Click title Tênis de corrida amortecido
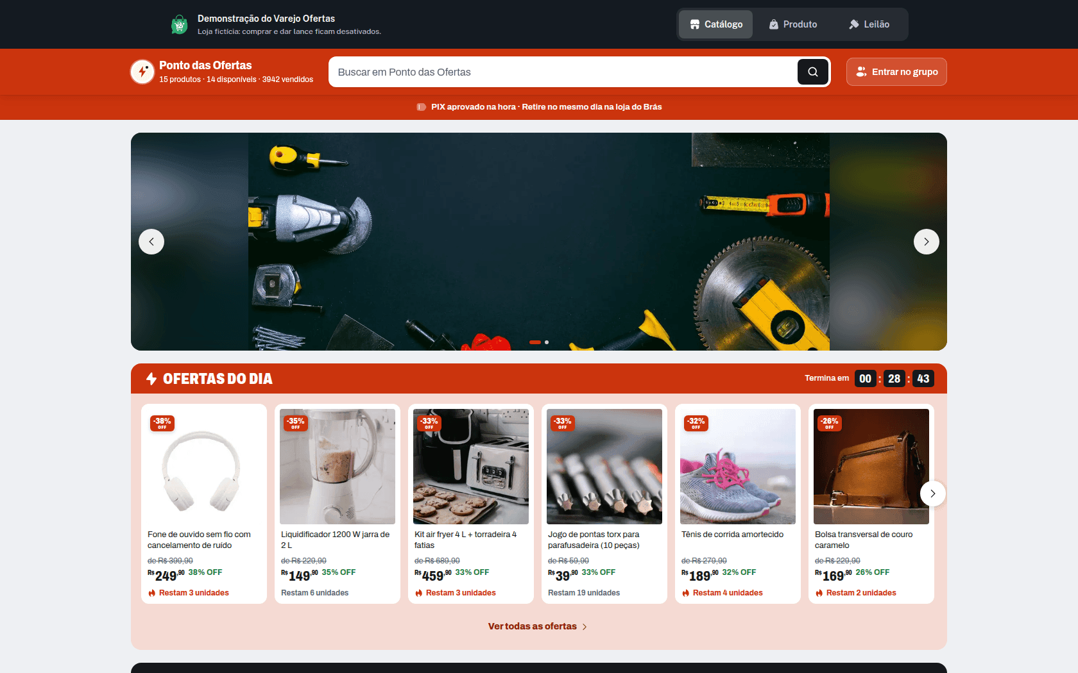The width and height of the screenshot is (1078, 673). click(732, 535)
